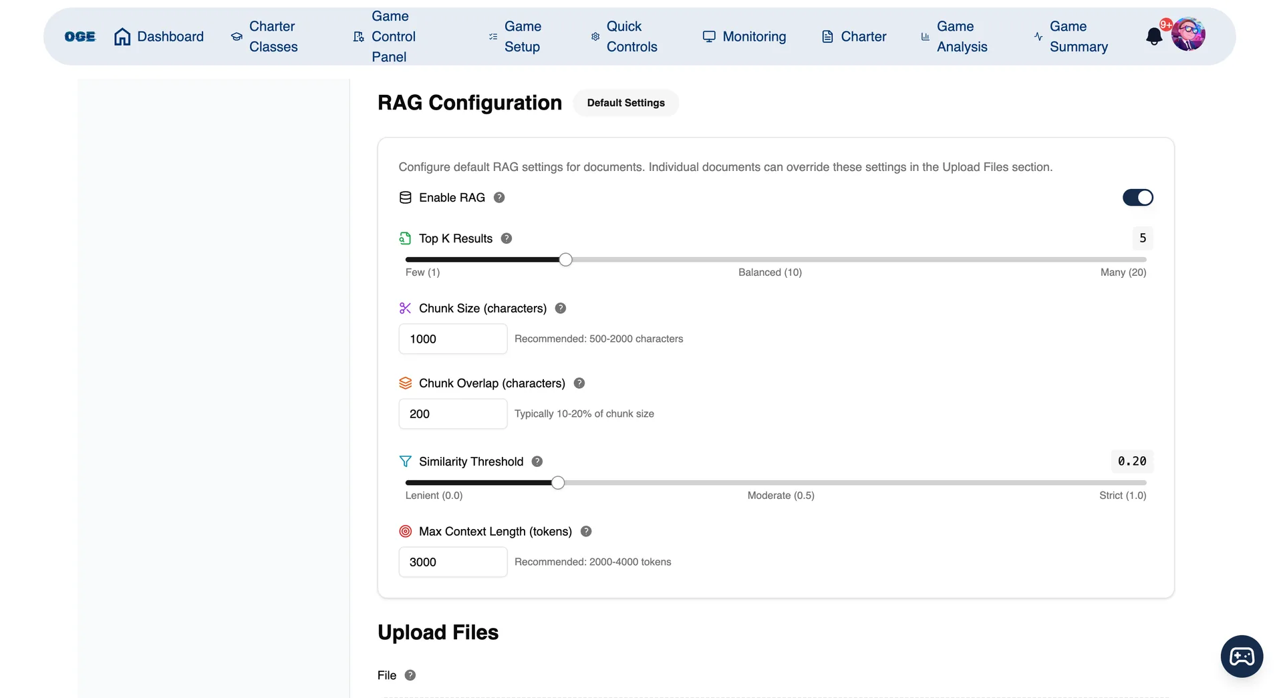
Task: Focus the Chunk Size input field
Action: (x=453, y=339)
